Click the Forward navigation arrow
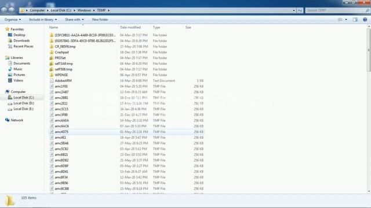The width and height of the screenshot is (371, 208). (12, 10)
